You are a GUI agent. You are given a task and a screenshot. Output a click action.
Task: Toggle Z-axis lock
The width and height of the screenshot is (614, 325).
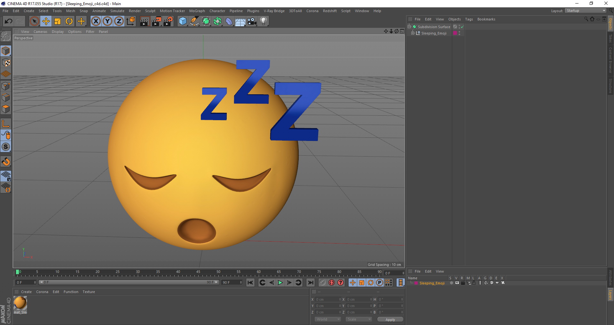(x=119, y=21)
